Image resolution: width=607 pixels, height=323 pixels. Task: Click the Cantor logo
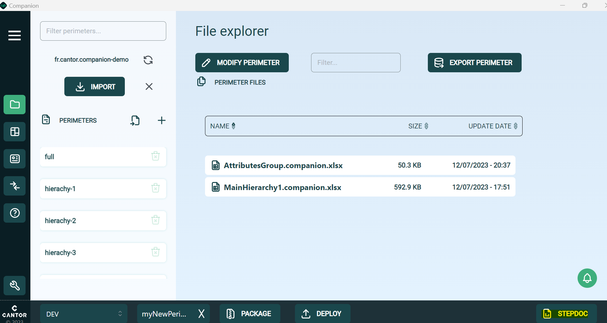coord(15,312)
